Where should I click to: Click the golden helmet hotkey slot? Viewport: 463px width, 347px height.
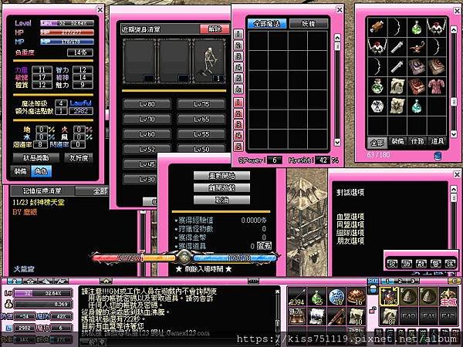448,297
